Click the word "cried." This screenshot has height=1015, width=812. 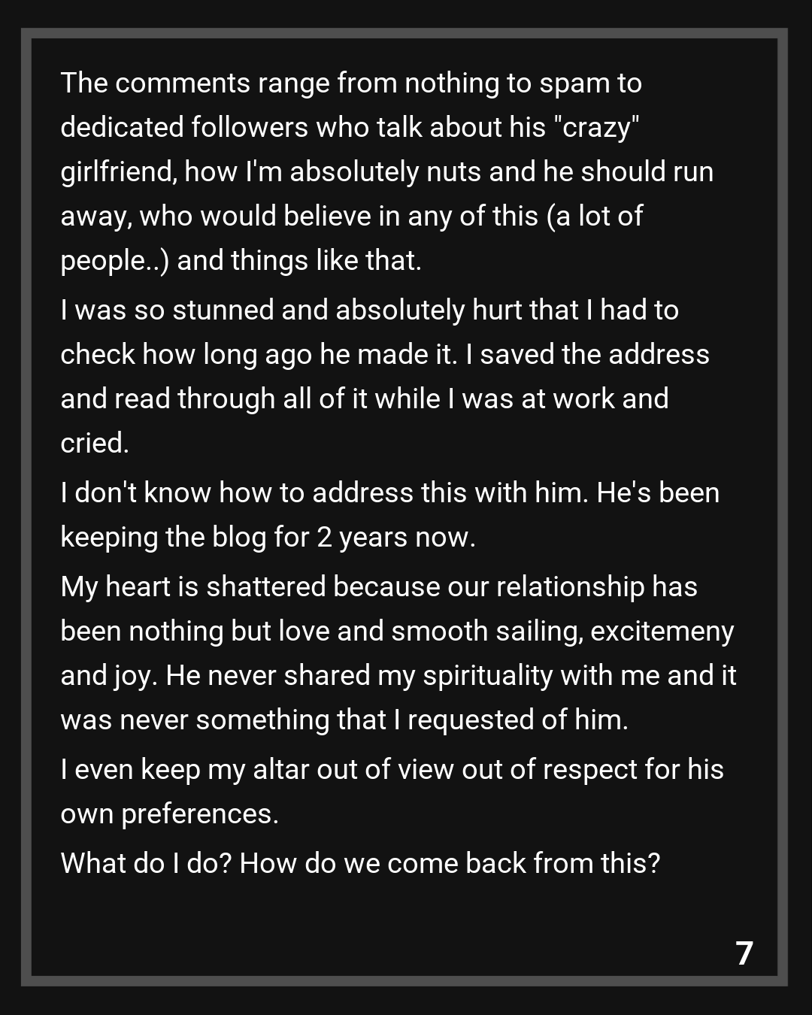pyautogui.click(x=95, y=443)
